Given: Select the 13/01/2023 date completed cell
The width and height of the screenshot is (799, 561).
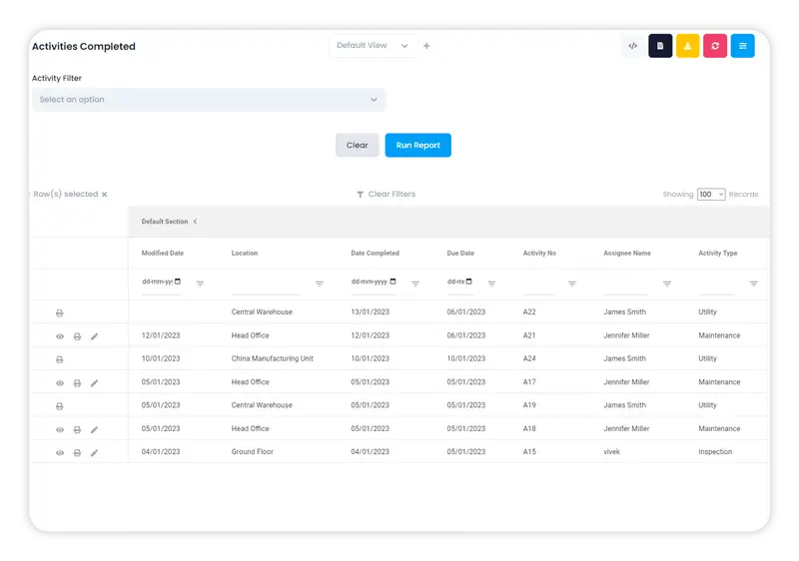Looking at the screenshot, I should pos(370,311).
